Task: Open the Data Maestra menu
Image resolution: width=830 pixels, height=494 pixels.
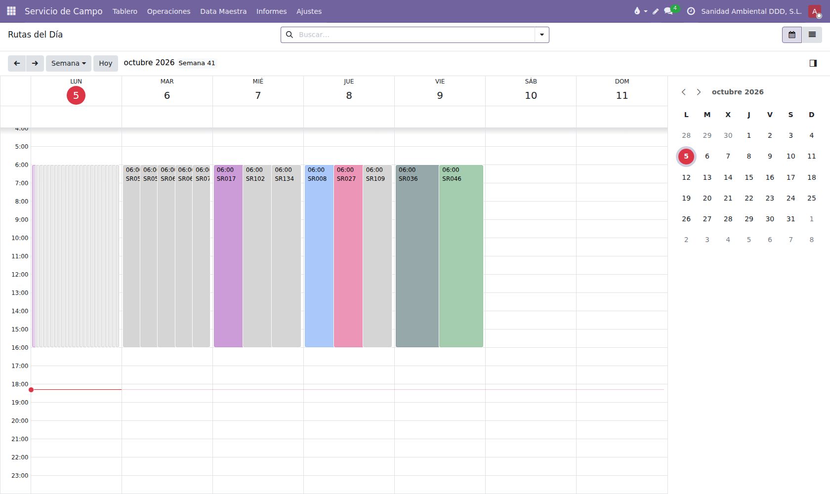Action: click(x=223, y=11)
